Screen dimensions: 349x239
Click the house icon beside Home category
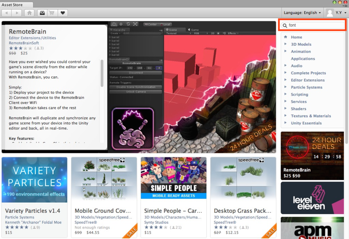286,37
